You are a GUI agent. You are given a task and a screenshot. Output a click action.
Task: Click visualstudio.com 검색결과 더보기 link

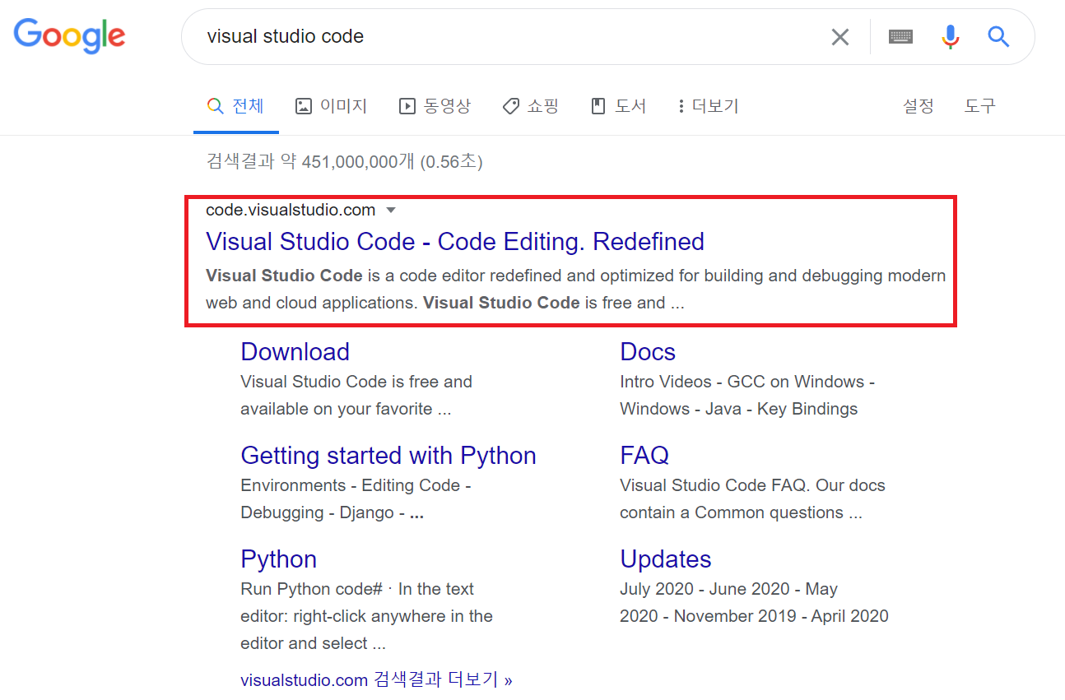coord(376,680)
